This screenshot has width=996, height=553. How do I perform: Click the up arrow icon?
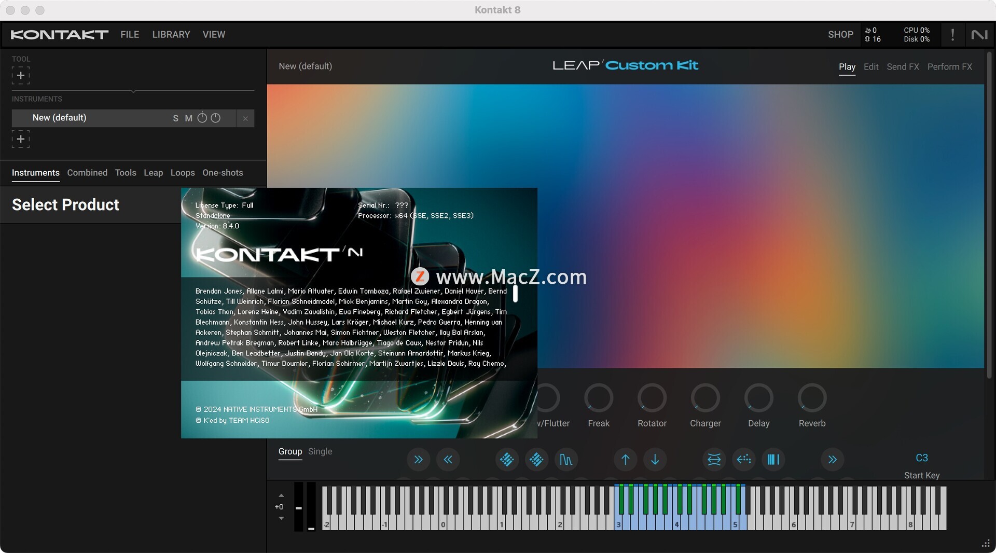[625, 460]
